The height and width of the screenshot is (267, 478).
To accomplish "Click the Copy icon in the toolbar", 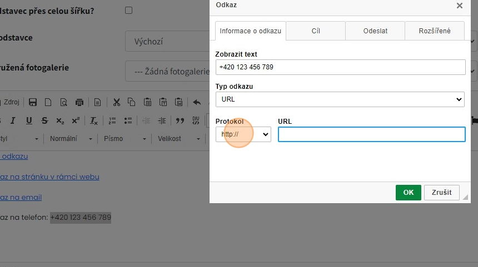I will pyautogui.click(x=132, y=102).
